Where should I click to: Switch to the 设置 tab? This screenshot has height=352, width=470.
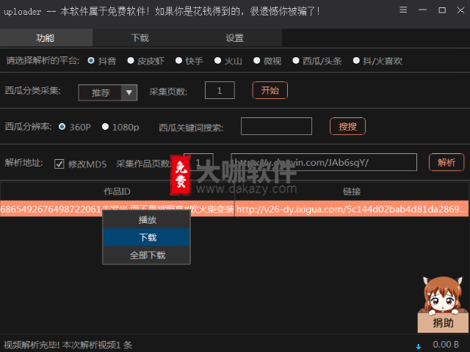[x=234, y=37]
